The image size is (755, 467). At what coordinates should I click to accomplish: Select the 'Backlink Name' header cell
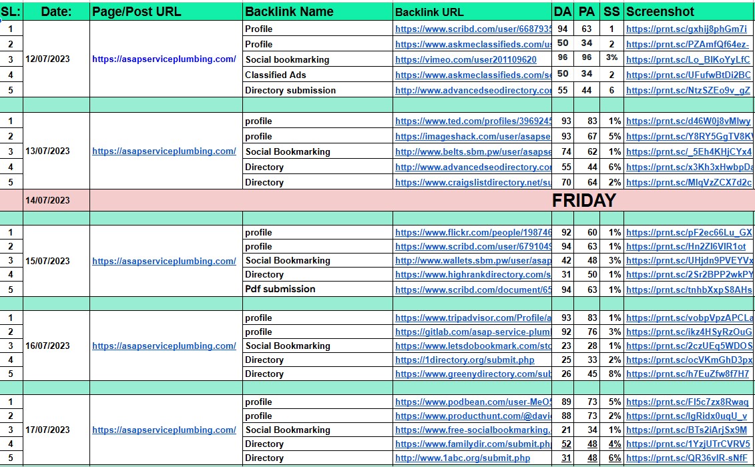point(318,11)
